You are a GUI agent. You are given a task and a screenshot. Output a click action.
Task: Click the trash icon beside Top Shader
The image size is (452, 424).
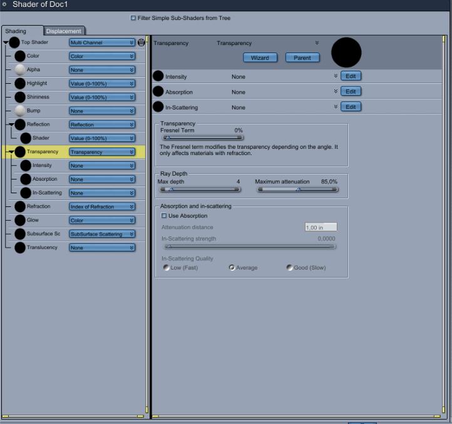click(x=141, y=43)
